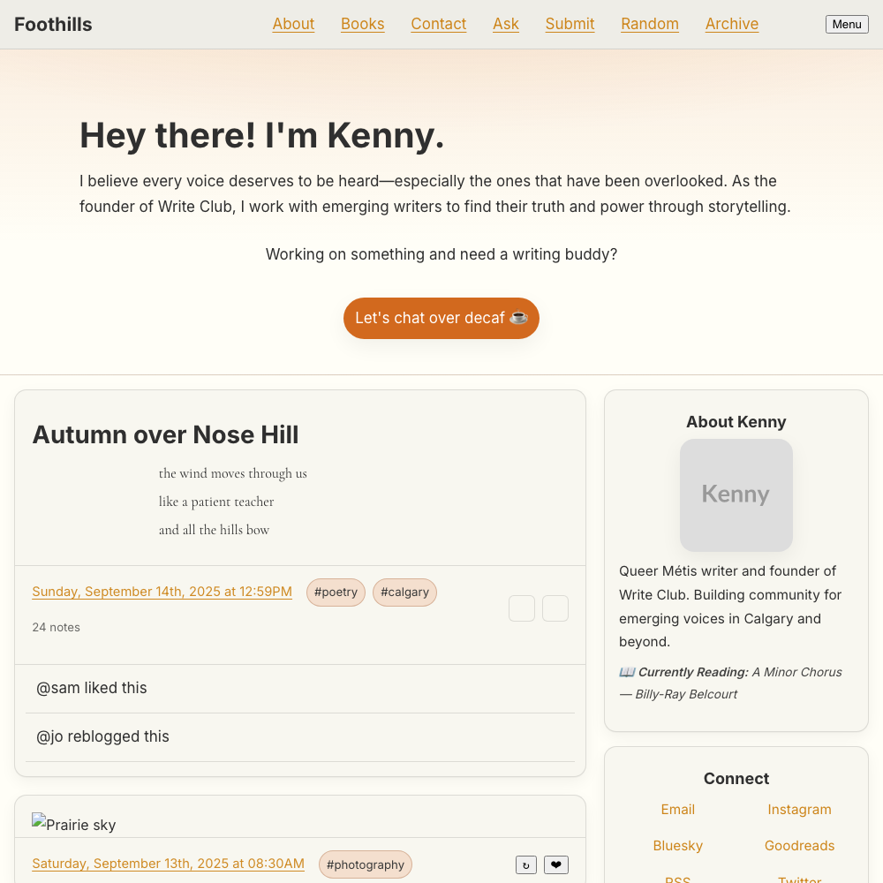Open the September 14th post permalink
The image size is (883, 883).
(162, 592)
